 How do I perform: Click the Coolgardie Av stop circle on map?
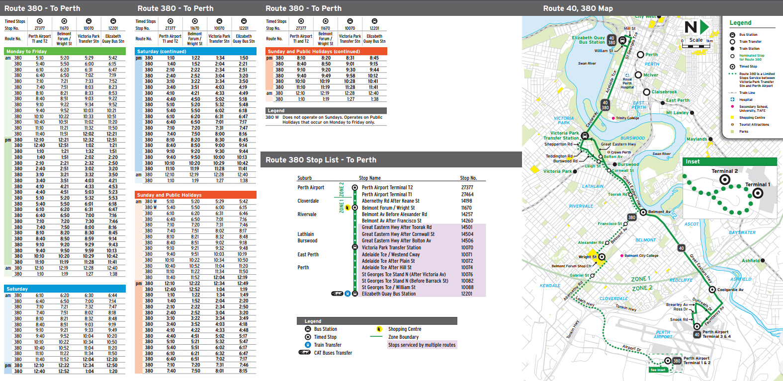[x=712, y=290]
